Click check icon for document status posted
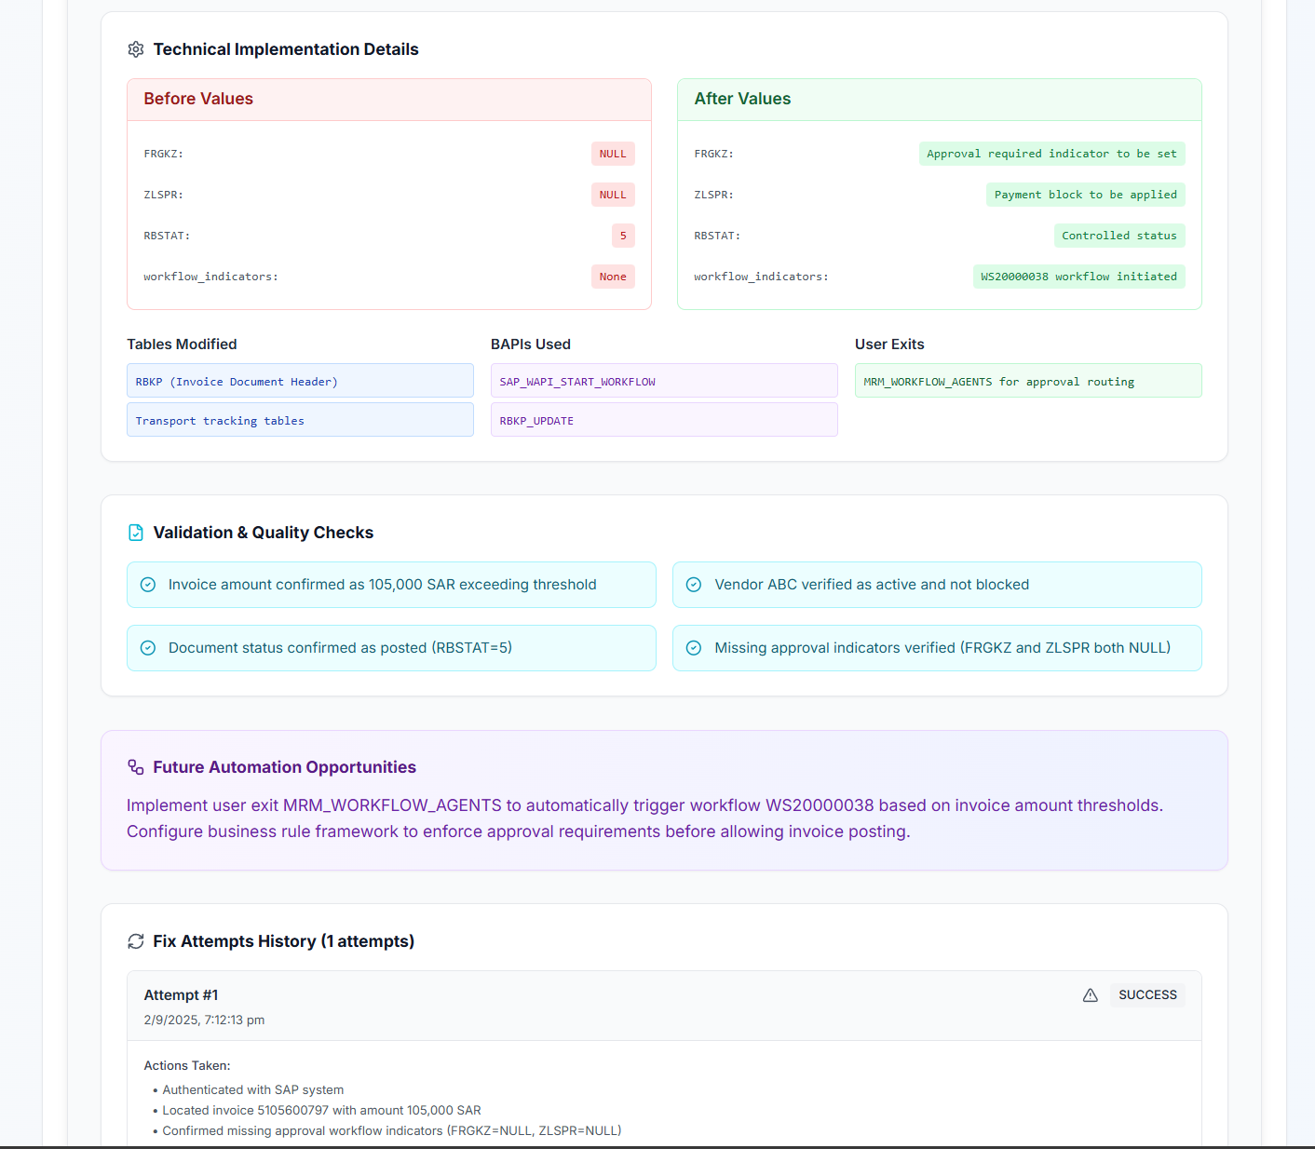 point(148,648)
